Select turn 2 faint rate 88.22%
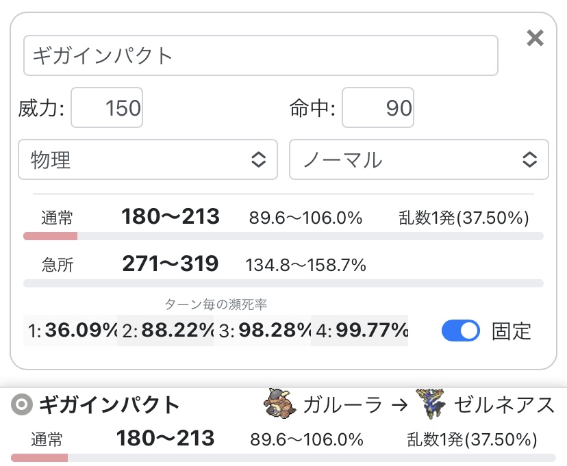 [x=166, y=331]
